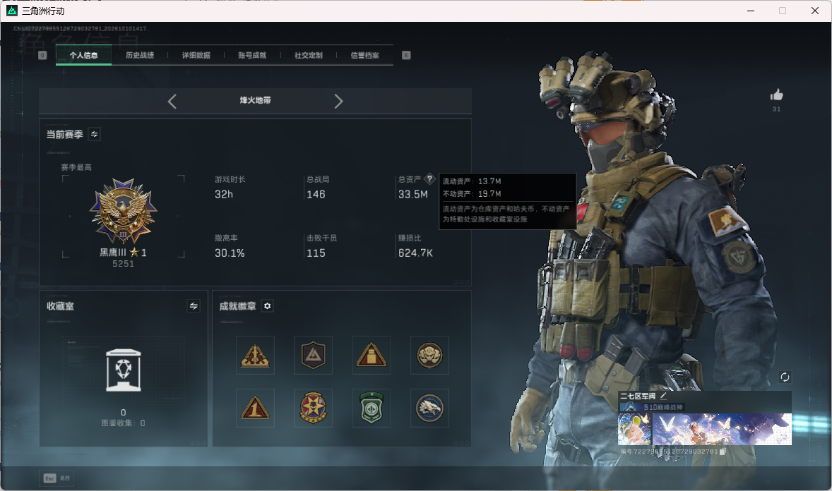The height and width of the screenshot is (491, 832).
Task: Select the round three-helmets badge
Action: [x=430, y=356]
